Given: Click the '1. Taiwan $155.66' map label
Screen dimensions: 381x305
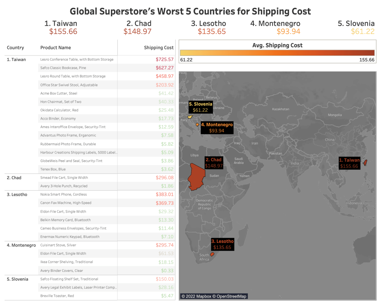Looking at the screenshot, I should coord(349,163).
